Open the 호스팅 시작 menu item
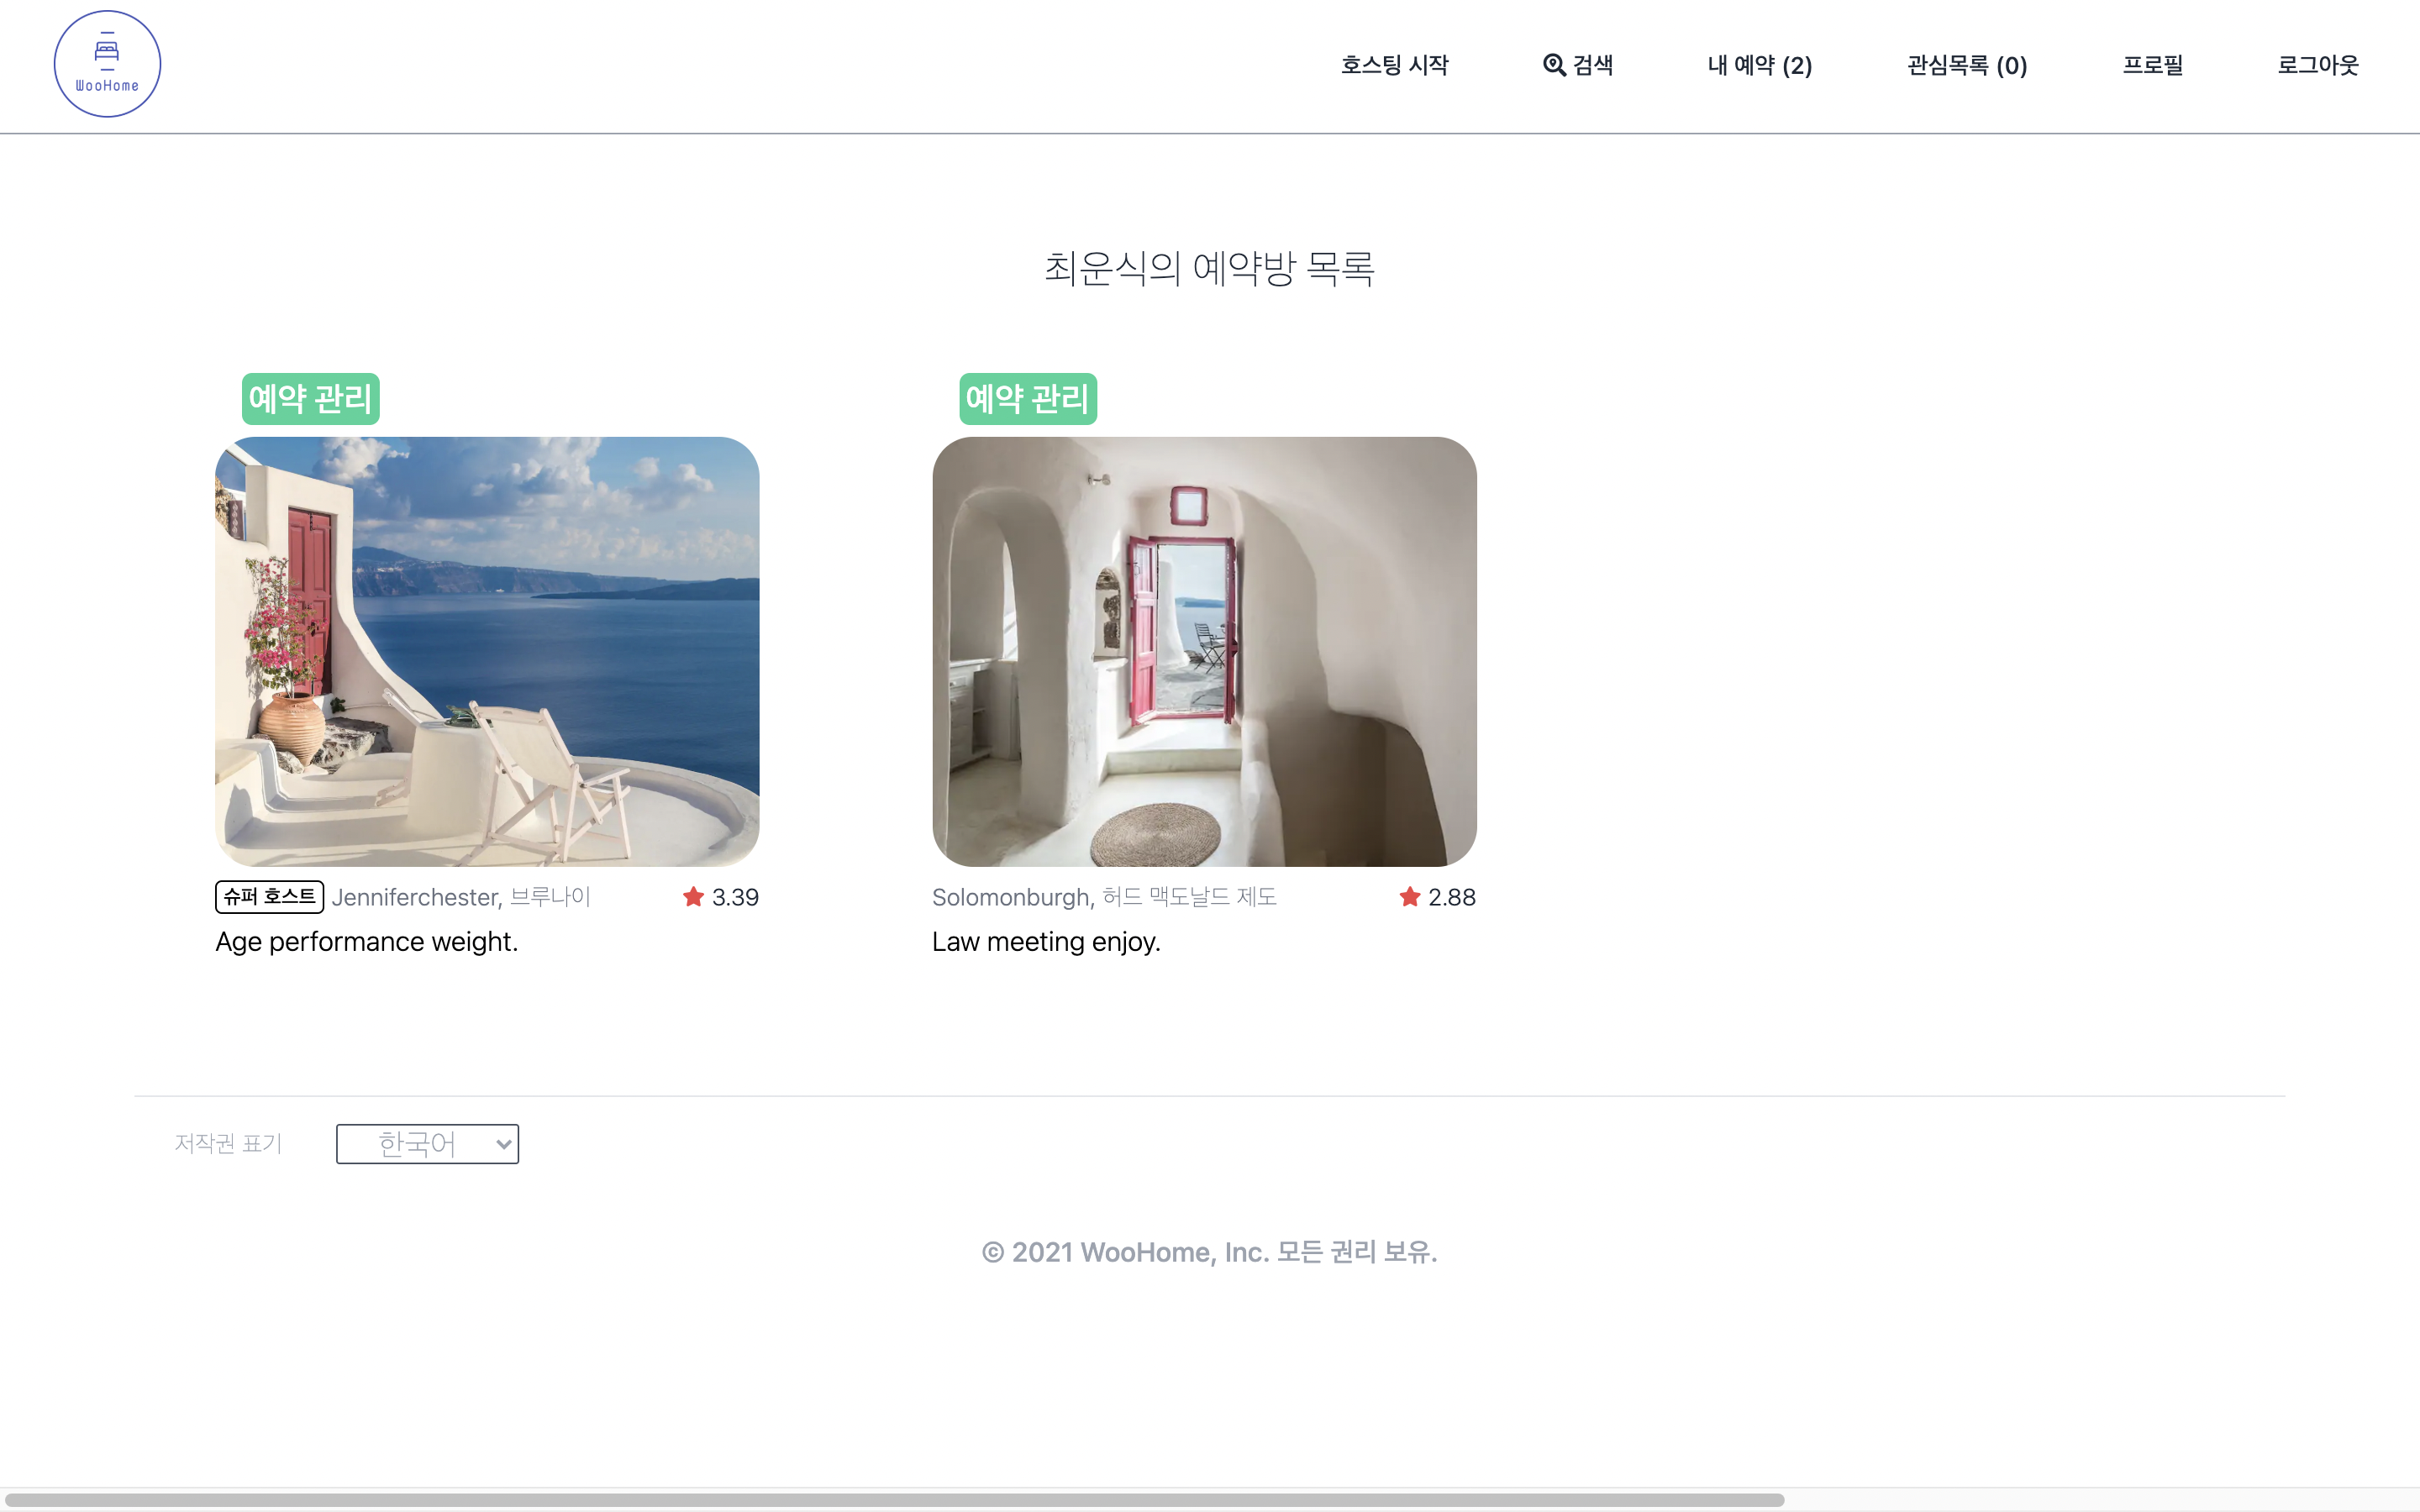The height and width of the screenshot is (1512, 2420). tap(1394, 65)
